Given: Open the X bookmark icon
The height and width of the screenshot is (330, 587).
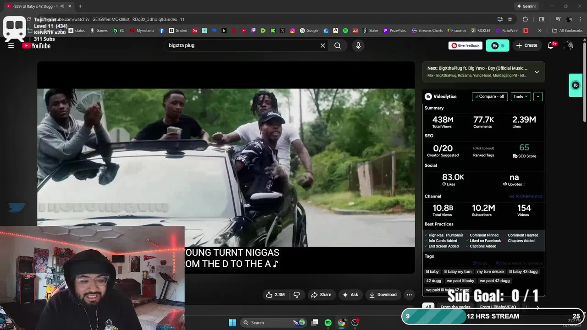Looking at the screenshot, I should point(282,31).
